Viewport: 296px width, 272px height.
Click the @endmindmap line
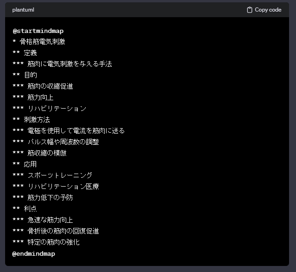pyautogui.click(x=33, y=253)
